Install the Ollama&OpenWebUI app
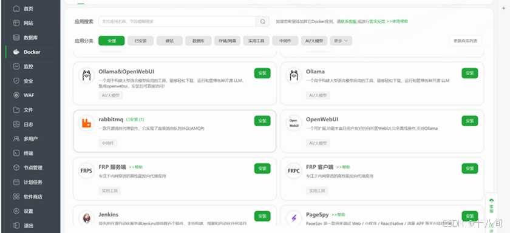Viewport: 510px width, 233px height. pos(262,73)
